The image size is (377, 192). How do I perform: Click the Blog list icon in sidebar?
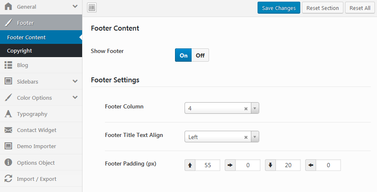(8, 65)
